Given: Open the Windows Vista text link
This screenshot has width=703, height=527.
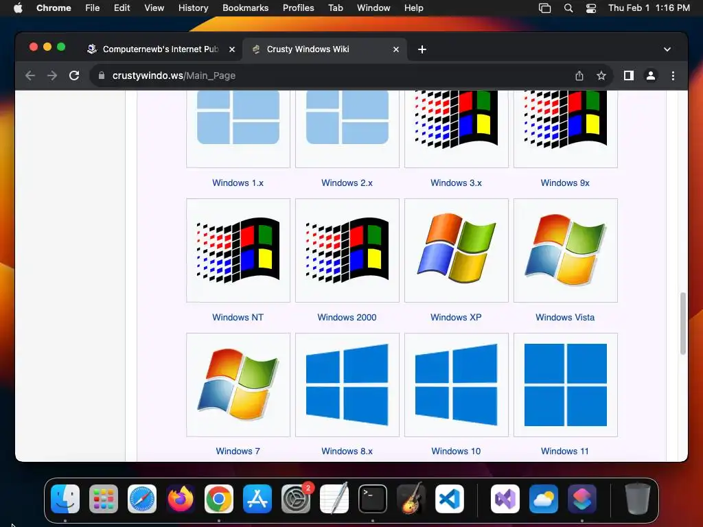Looking at the screenshot, I should (x=565, y=317).
